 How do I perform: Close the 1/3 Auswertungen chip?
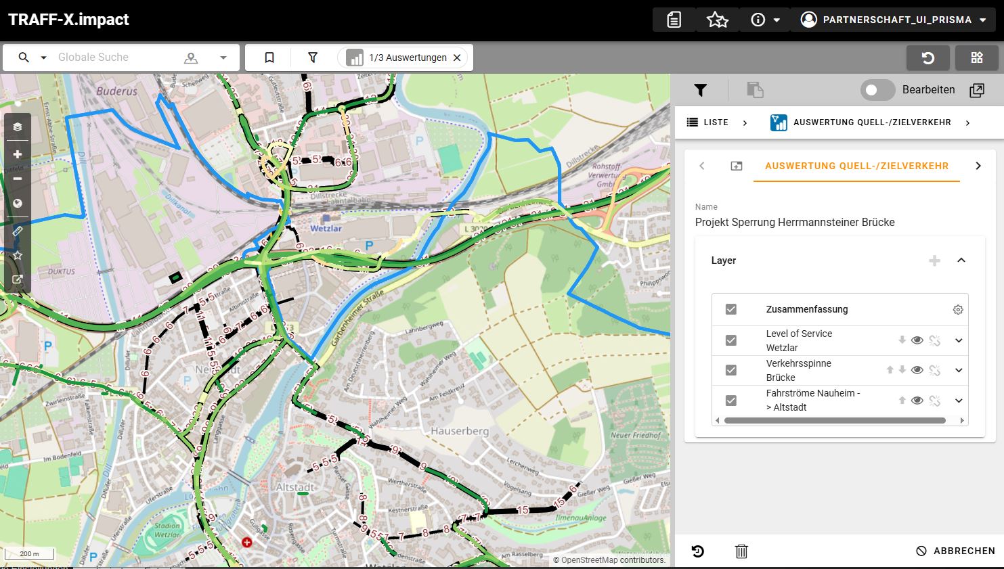[457, 58]
